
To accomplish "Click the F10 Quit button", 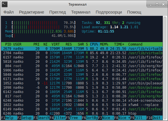I will tap(154, 118).
